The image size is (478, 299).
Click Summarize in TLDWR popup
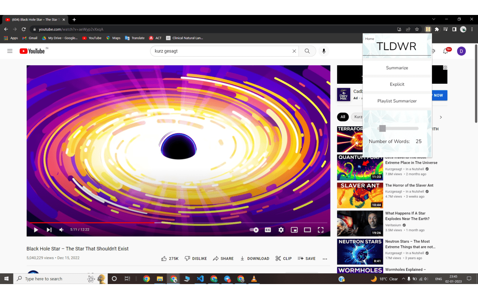(x=397, y=68)
